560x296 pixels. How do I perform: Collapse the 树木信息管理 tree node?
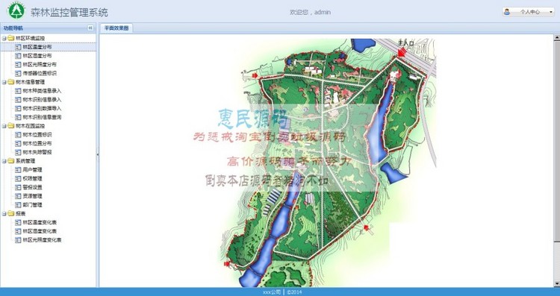coord(4,82)
